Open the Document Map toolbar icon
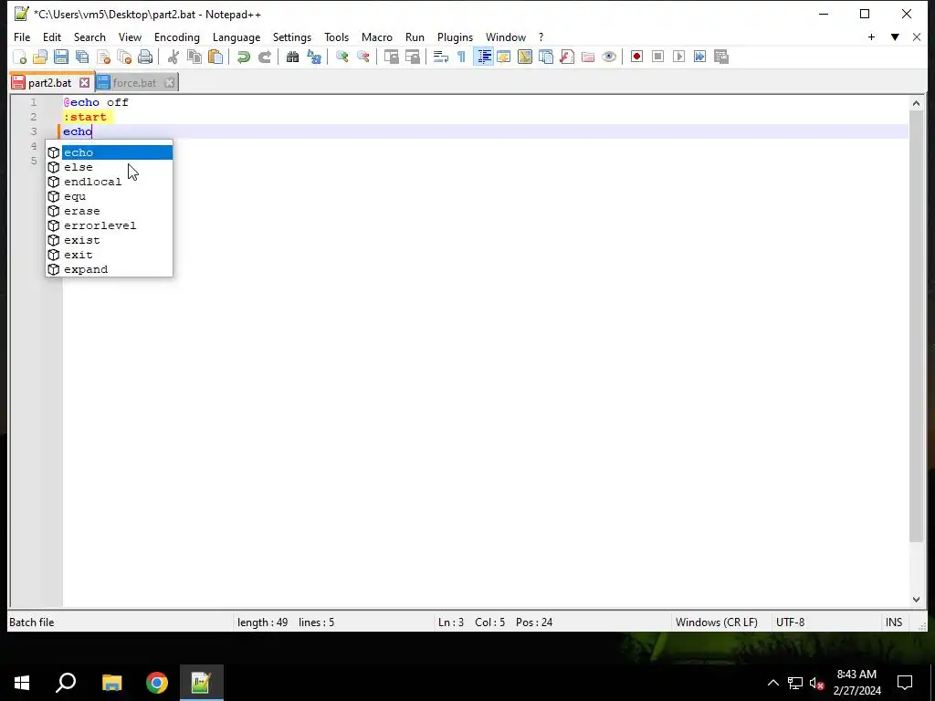Viewport: 935px width, 701px height. pos(525,57)
